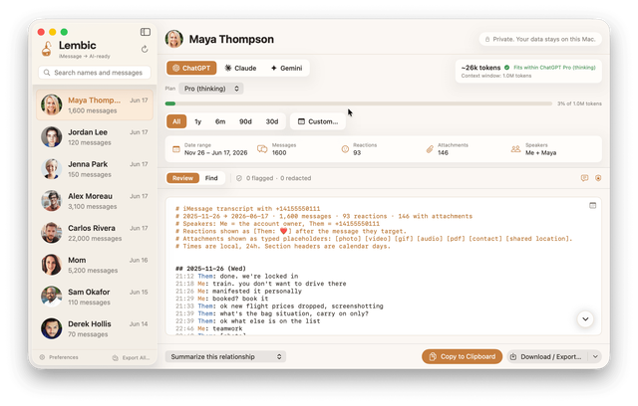
Task: Click Maya Thompson's header avatar
Action: pos(174,39)
